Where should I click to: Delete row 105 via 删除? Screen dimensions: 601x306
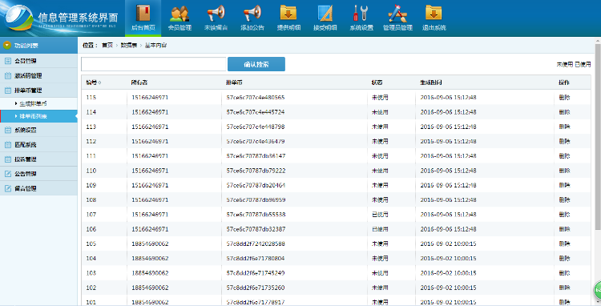(564, 244)
